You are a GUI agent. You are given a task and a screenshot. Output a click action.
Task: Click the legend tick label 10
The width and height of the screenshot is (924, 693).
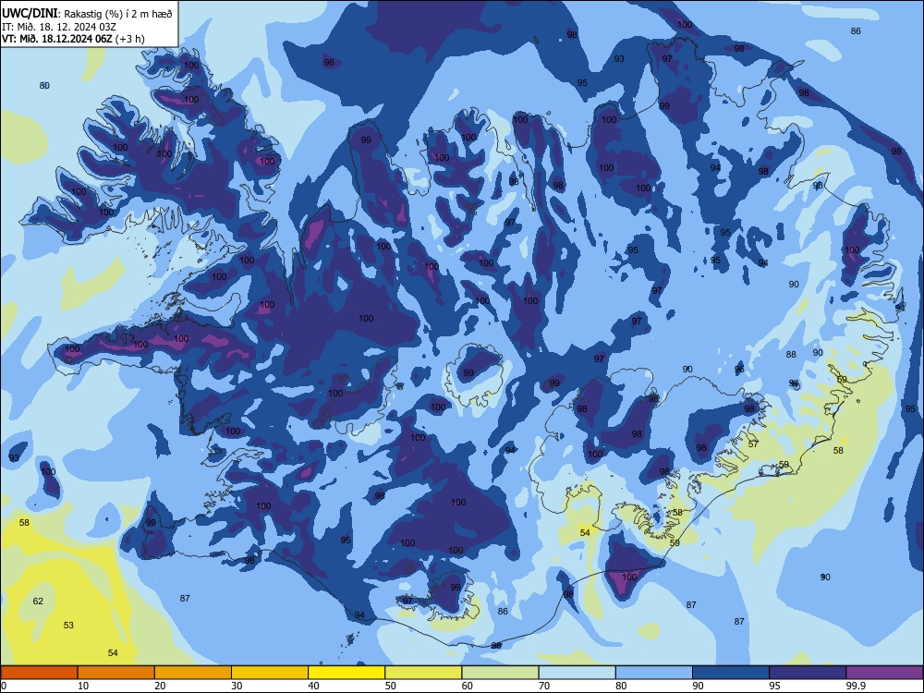tap(83, 686)
